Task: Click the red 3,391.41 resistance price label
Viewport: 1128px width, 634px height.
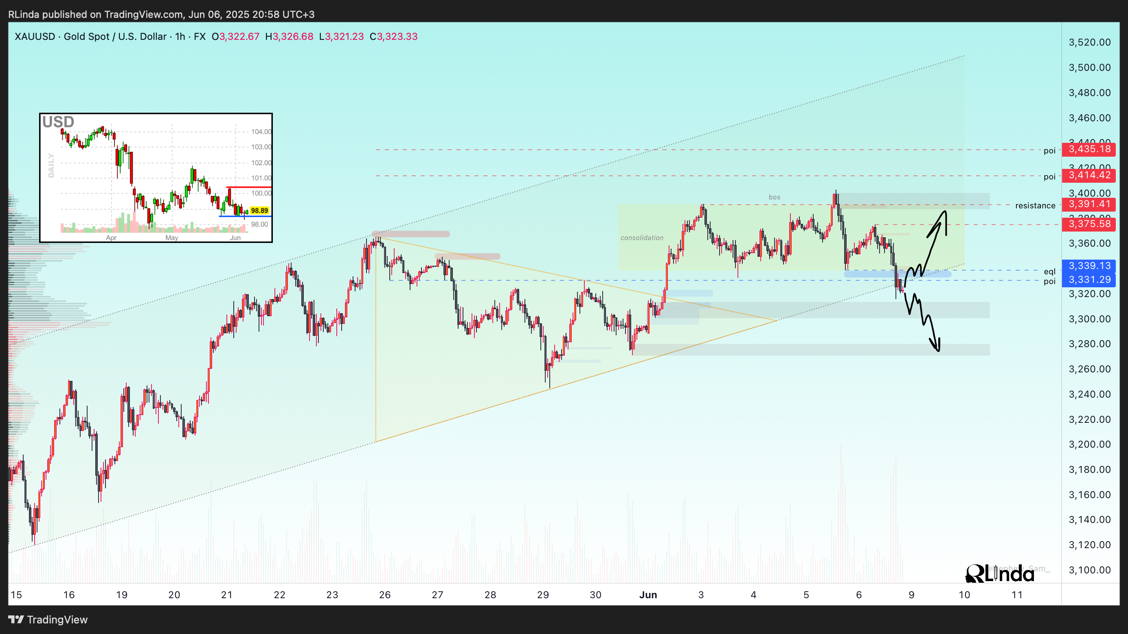Action: [x=1089, y=204]
